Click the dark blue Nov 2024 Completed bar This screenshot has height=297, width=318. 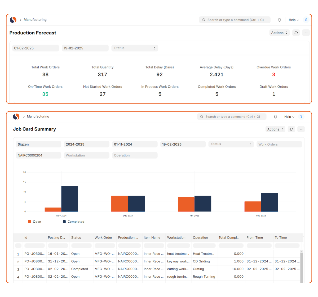point(70,199)
